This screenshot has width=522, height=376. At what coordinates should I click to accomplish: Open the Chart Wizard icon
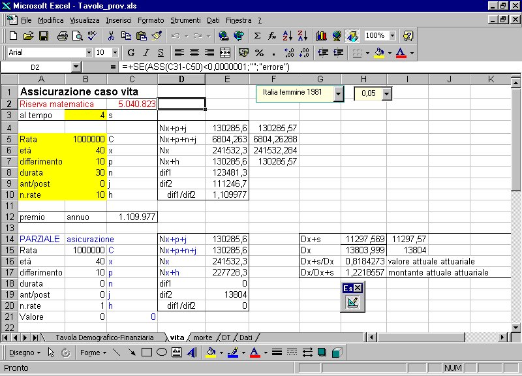(x=321, y=36)
